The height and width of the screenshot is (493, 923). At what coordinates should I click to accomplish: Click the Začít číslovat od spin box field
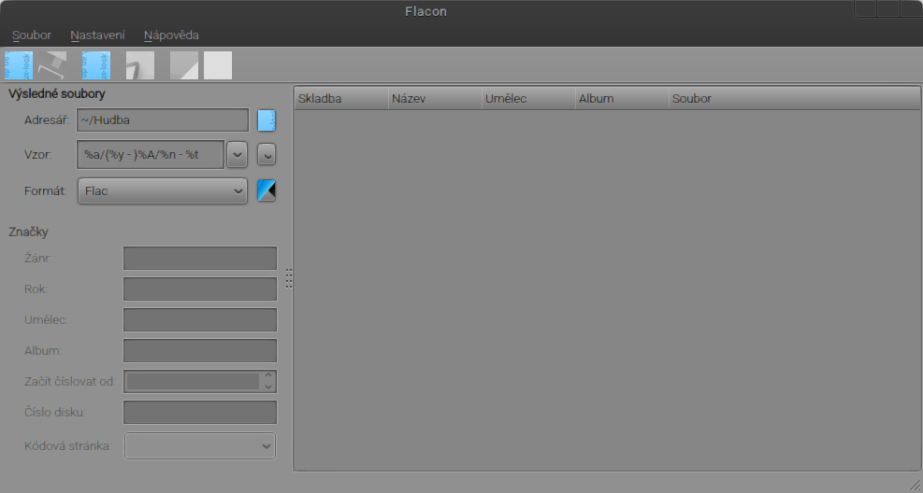click(193, 381)
